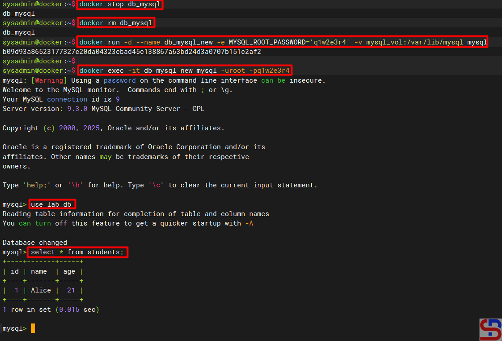
Task: Click the id column header
Action: [15, 271]
